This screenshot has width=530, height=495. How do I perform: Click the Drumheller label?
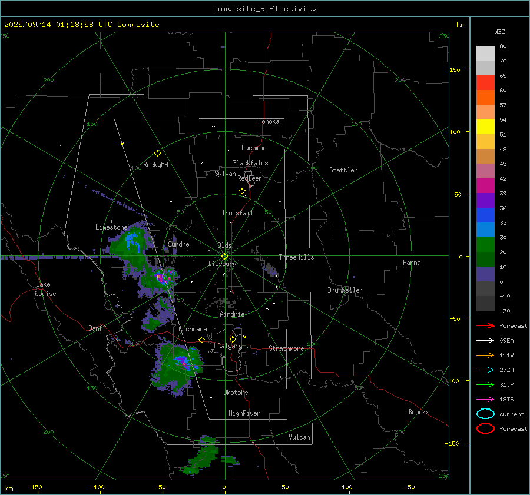coord(345,290)
